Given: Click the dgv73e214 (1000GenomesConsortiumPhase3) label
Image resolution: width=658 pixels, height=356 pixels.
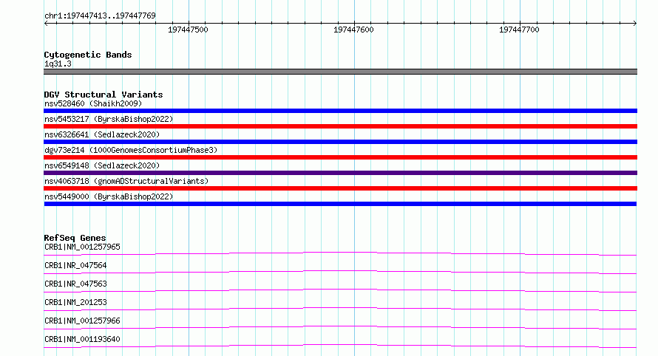Looking at the screenshot, I should 131,150.
